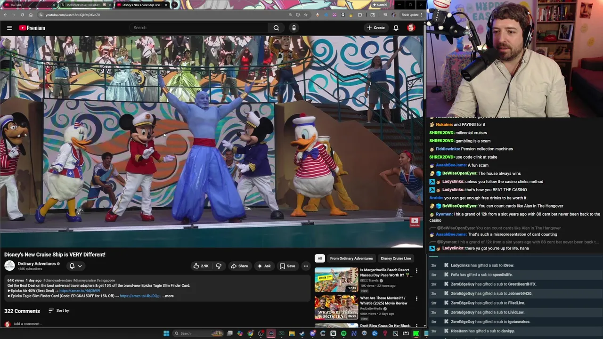Click Add a comment field
Screen dimensions: 603x339
(x=28, y=324)
